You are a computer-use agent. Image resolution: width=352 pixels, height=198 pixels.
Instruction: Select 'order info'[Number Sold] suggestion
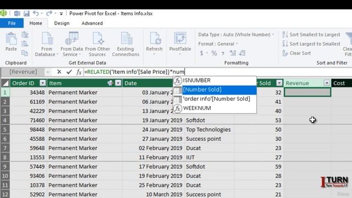215,99
